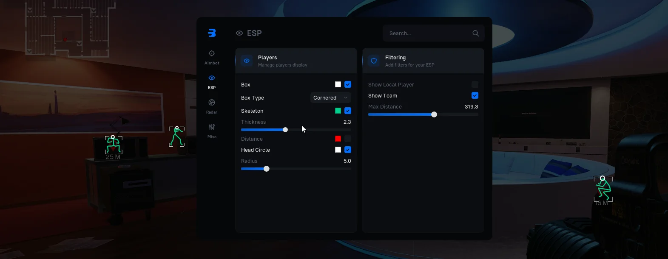The image size is (668, 259).
Task: Uncheck the Skeleton checkbox
Action: pyautogui.click(x=348, y=111)
